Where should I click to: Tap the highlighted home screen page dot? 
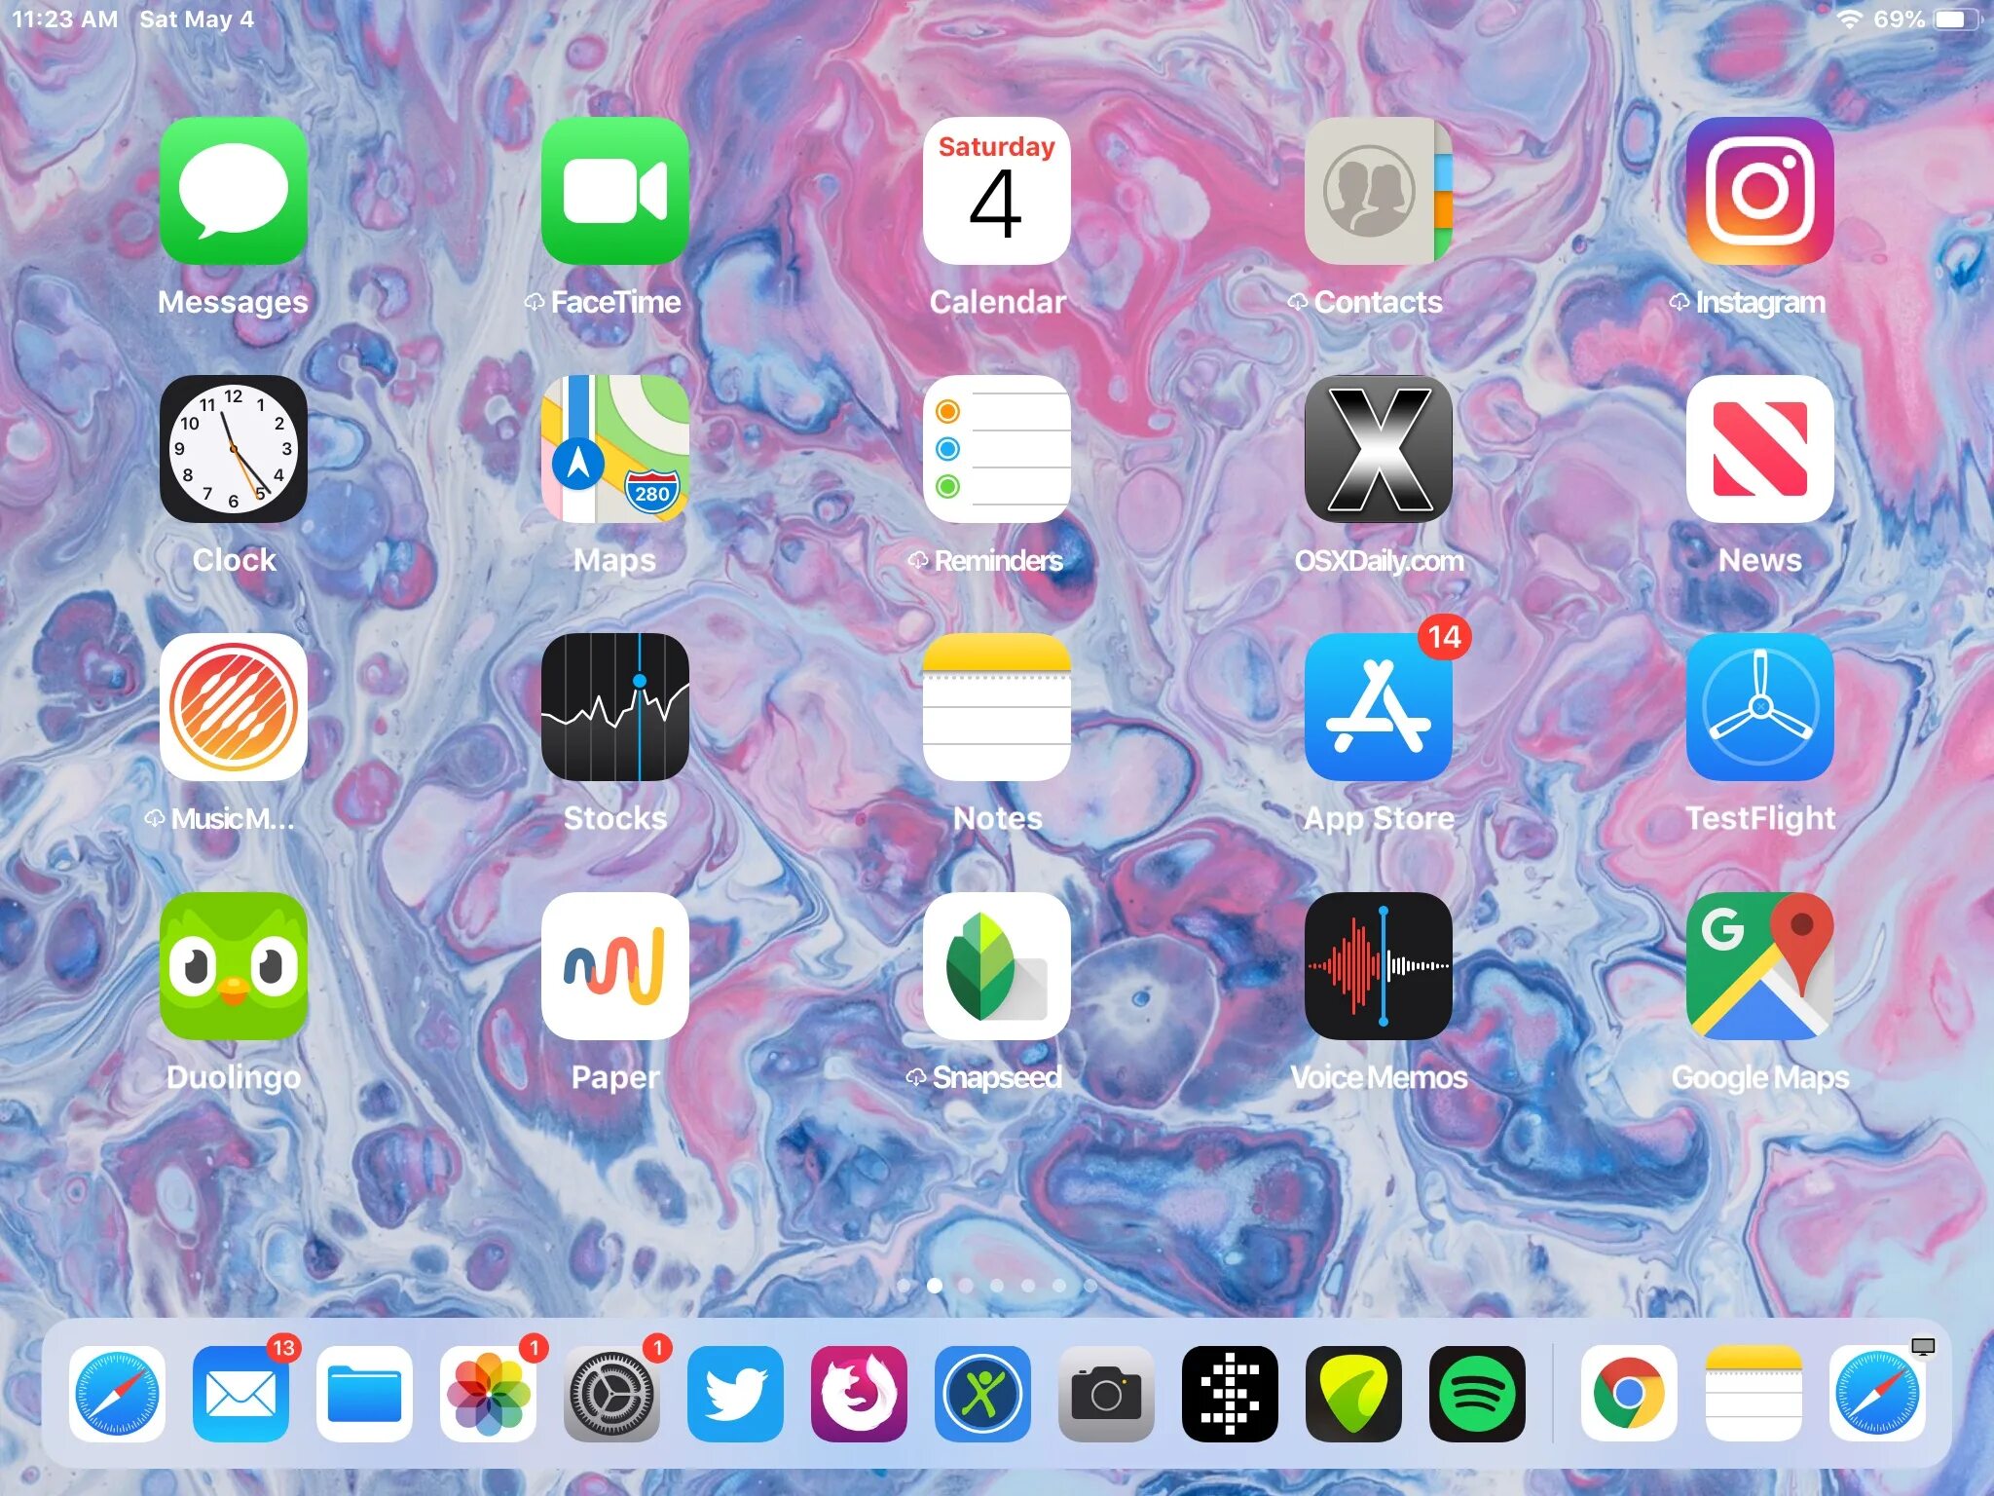[x=935, y=1286]
